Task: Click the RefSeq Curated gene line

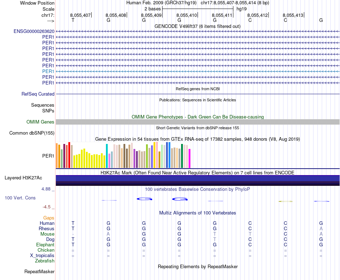Action: (x=198, y=94)
